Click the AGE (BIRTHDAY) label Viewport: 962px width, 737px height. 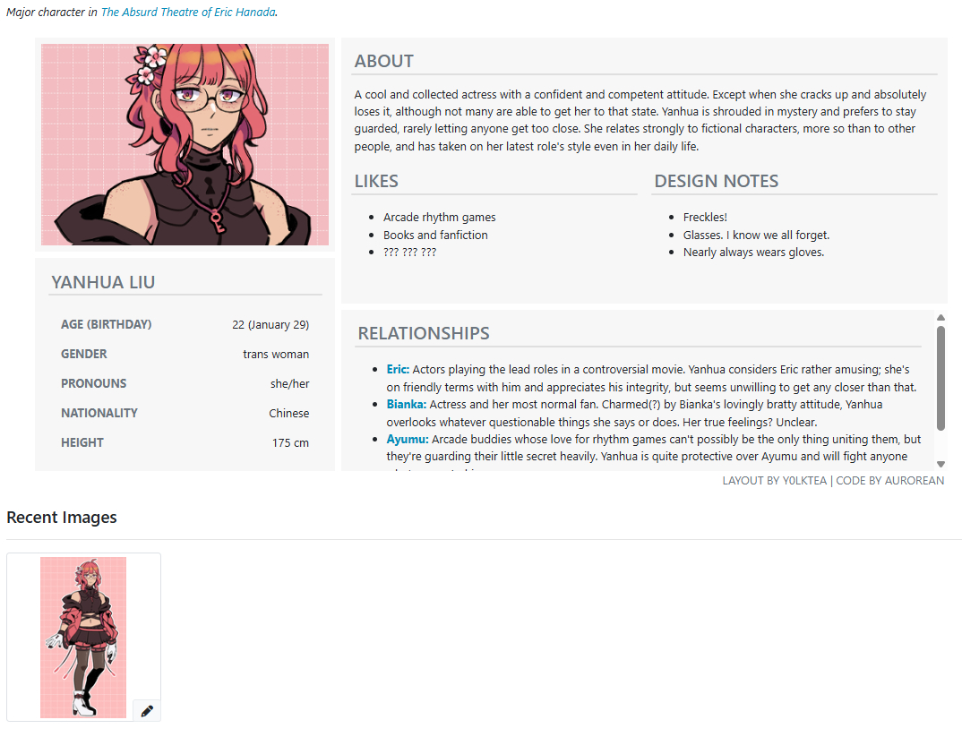tap(106, 324)
